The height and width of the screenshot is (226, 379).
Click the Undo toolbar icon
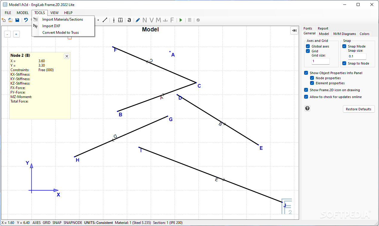click(x=26, y=20)
